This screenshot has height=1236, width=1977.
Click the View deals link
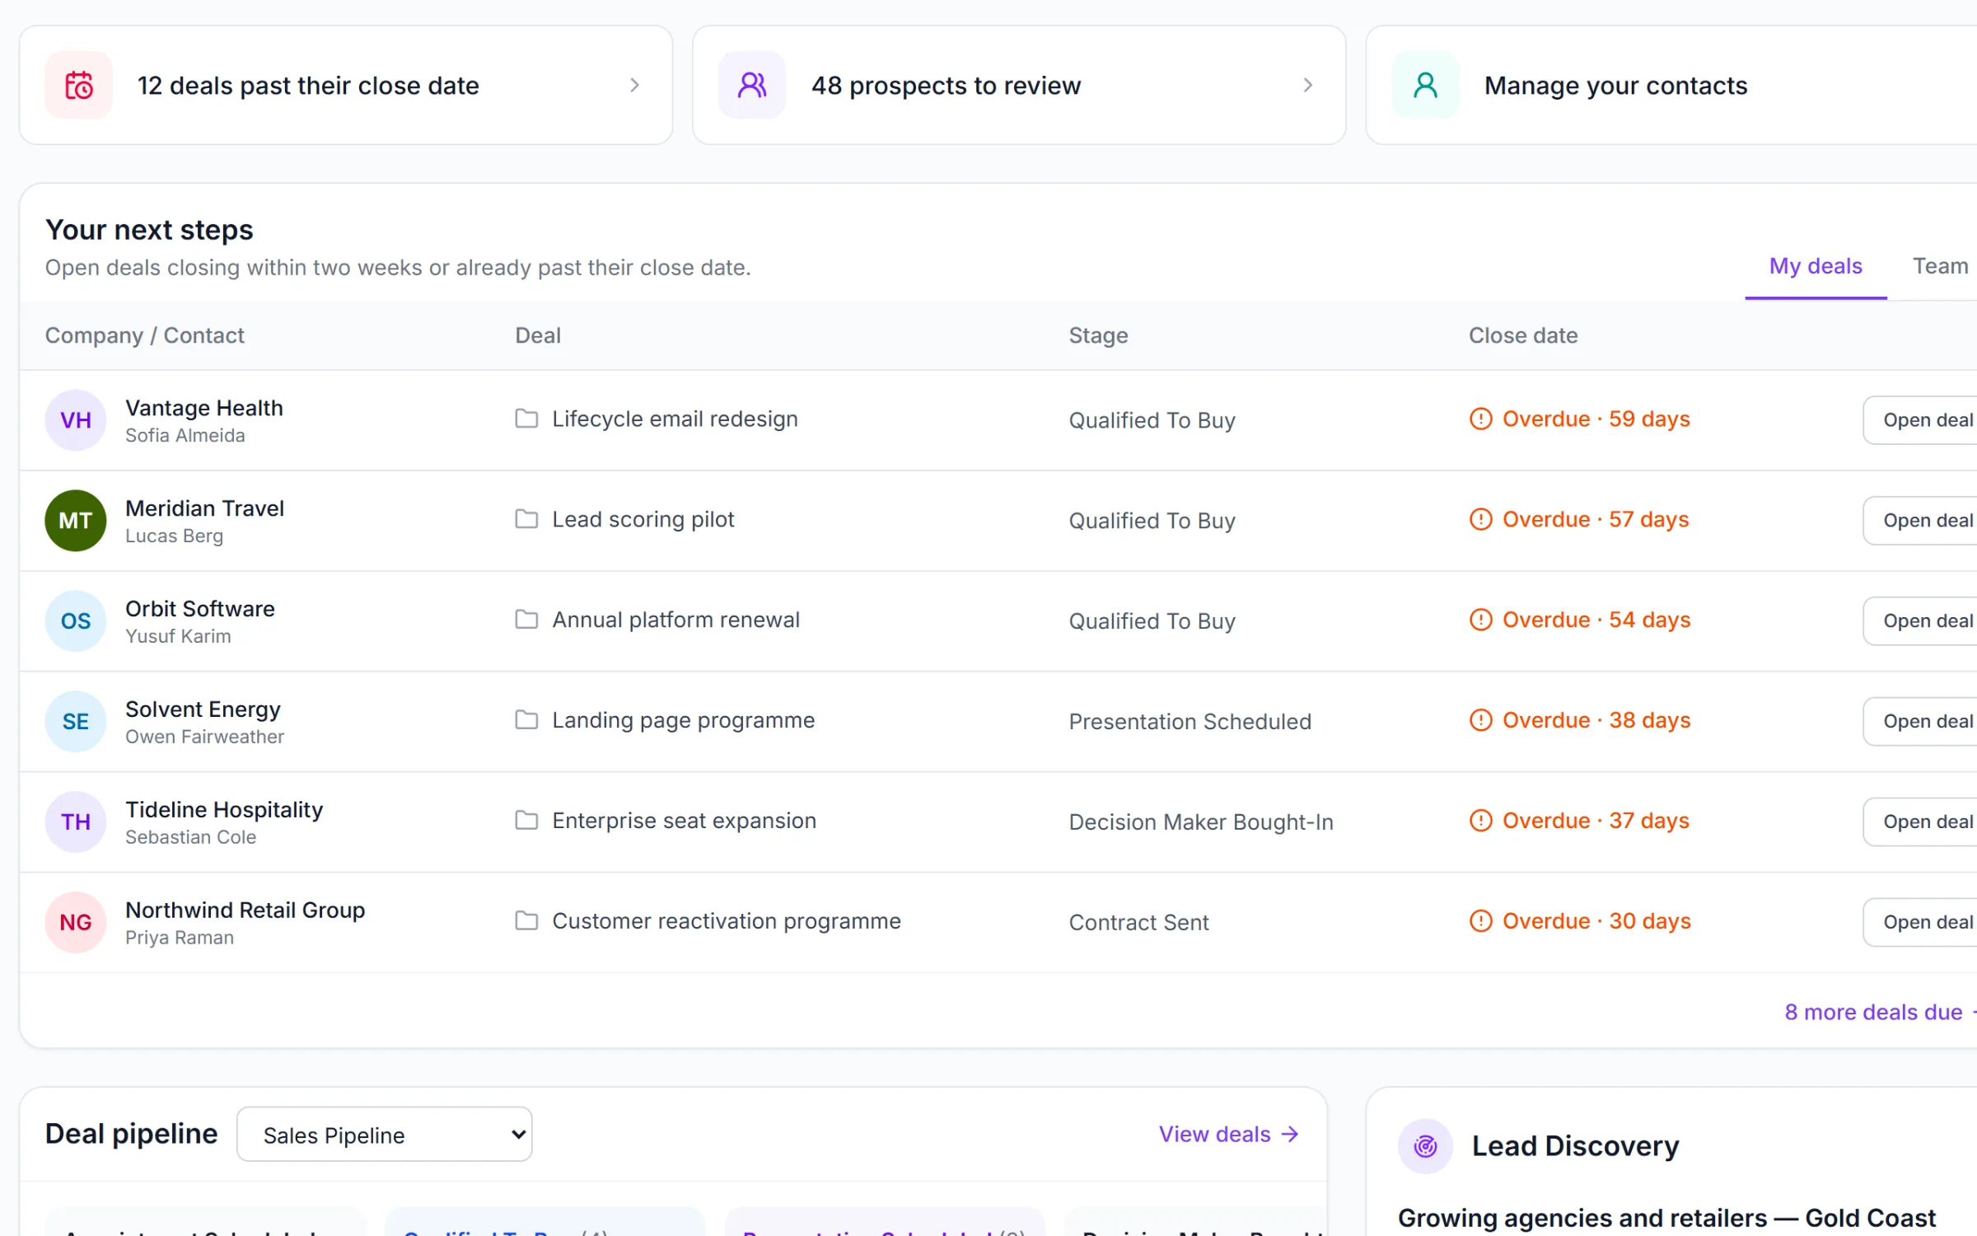click(x=1229, y=1135)
